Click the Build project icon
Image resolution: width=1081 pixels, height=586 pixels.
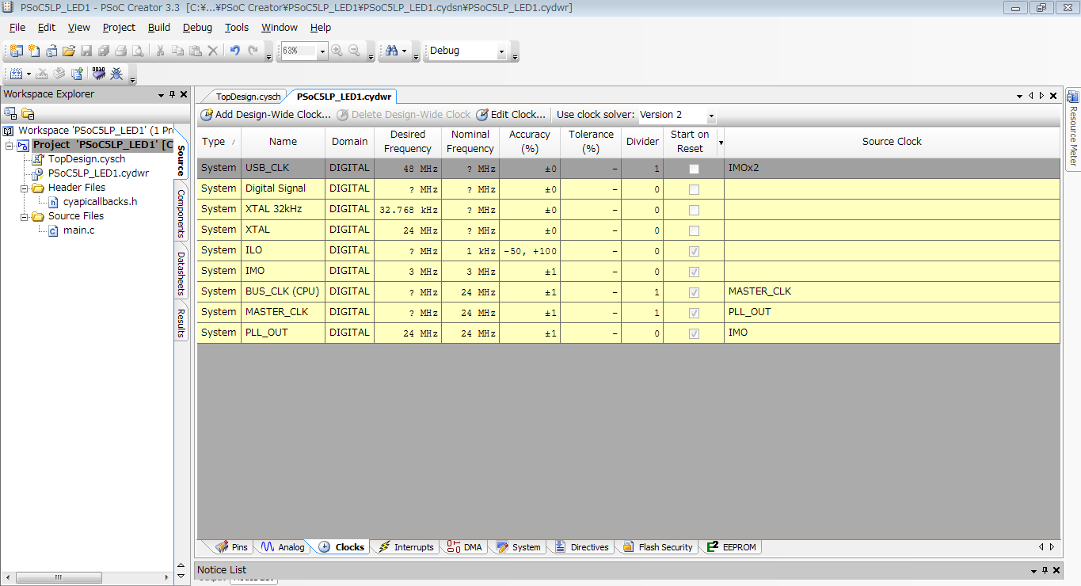click(x=16, y=74)
